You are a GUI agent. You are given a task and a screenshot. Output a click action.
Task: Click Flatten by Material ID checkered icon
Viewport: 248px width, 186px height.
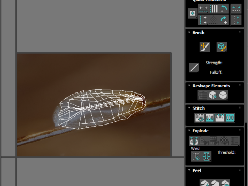tap(224, 141)
